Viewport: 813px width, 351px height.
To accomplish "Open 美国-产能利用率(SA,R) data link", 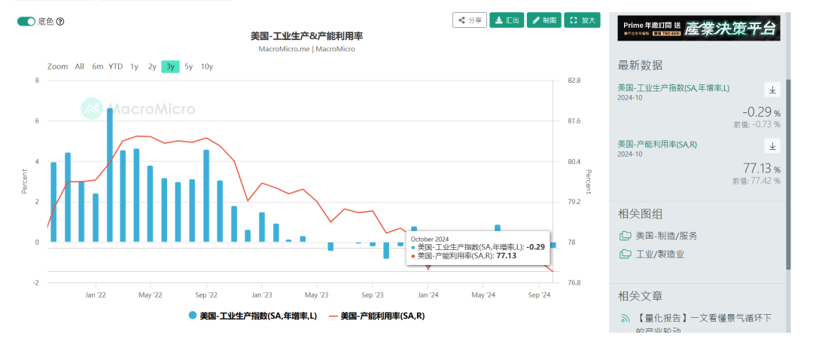I will (x=657, y=145).
